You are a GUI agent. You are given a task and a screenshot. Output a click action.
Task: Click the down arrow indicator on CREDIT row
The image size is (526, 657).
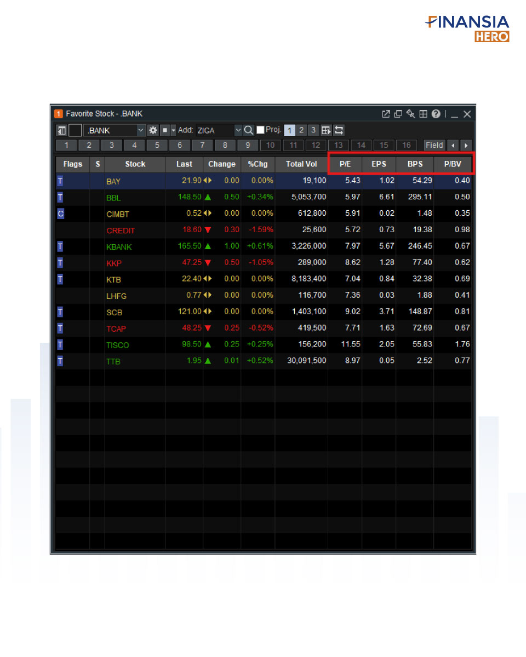point(208,230)
